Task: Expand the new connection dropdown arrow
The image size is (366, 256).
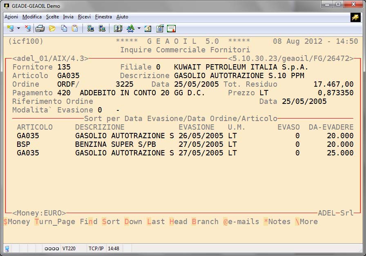Action: pos(18,28)
